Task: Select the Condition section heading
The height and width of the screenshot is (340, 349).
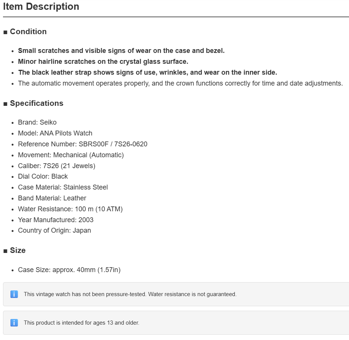Action: pyautogui.click(x=28, y=32)
